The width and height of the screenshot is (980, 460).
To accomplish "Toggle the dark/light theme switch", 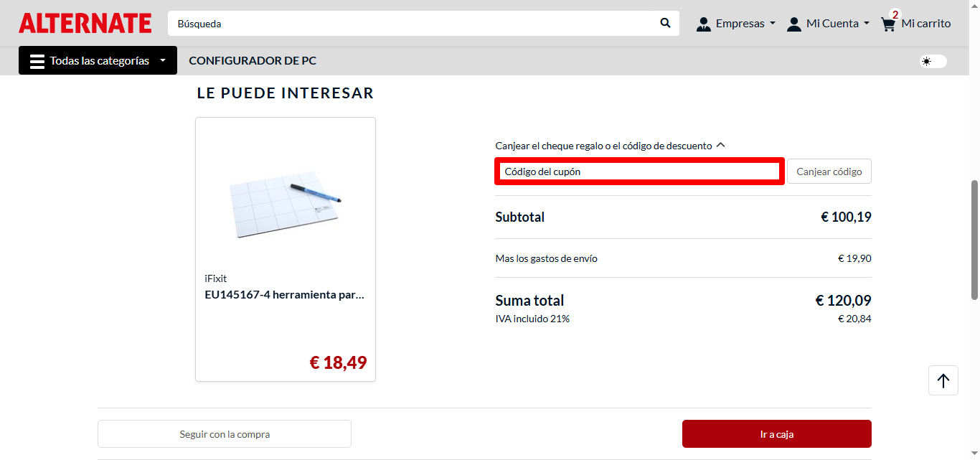I will (933, 61).
